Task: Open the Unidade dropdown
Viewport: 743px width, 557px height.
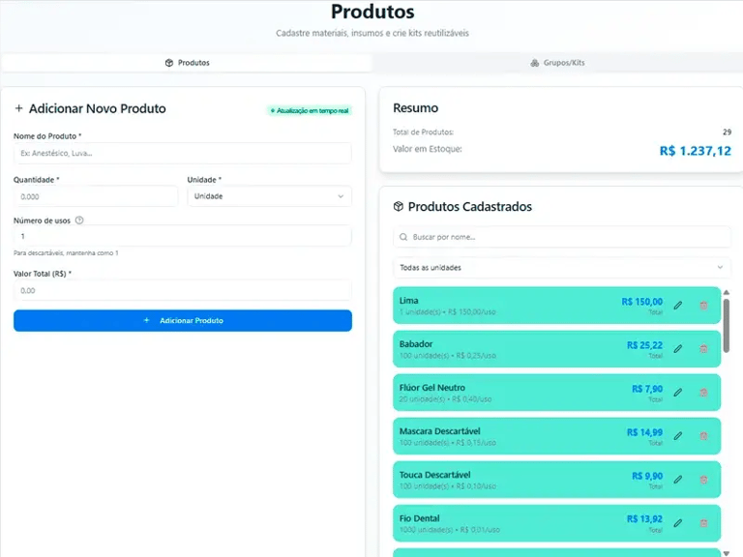Action: 269,196
